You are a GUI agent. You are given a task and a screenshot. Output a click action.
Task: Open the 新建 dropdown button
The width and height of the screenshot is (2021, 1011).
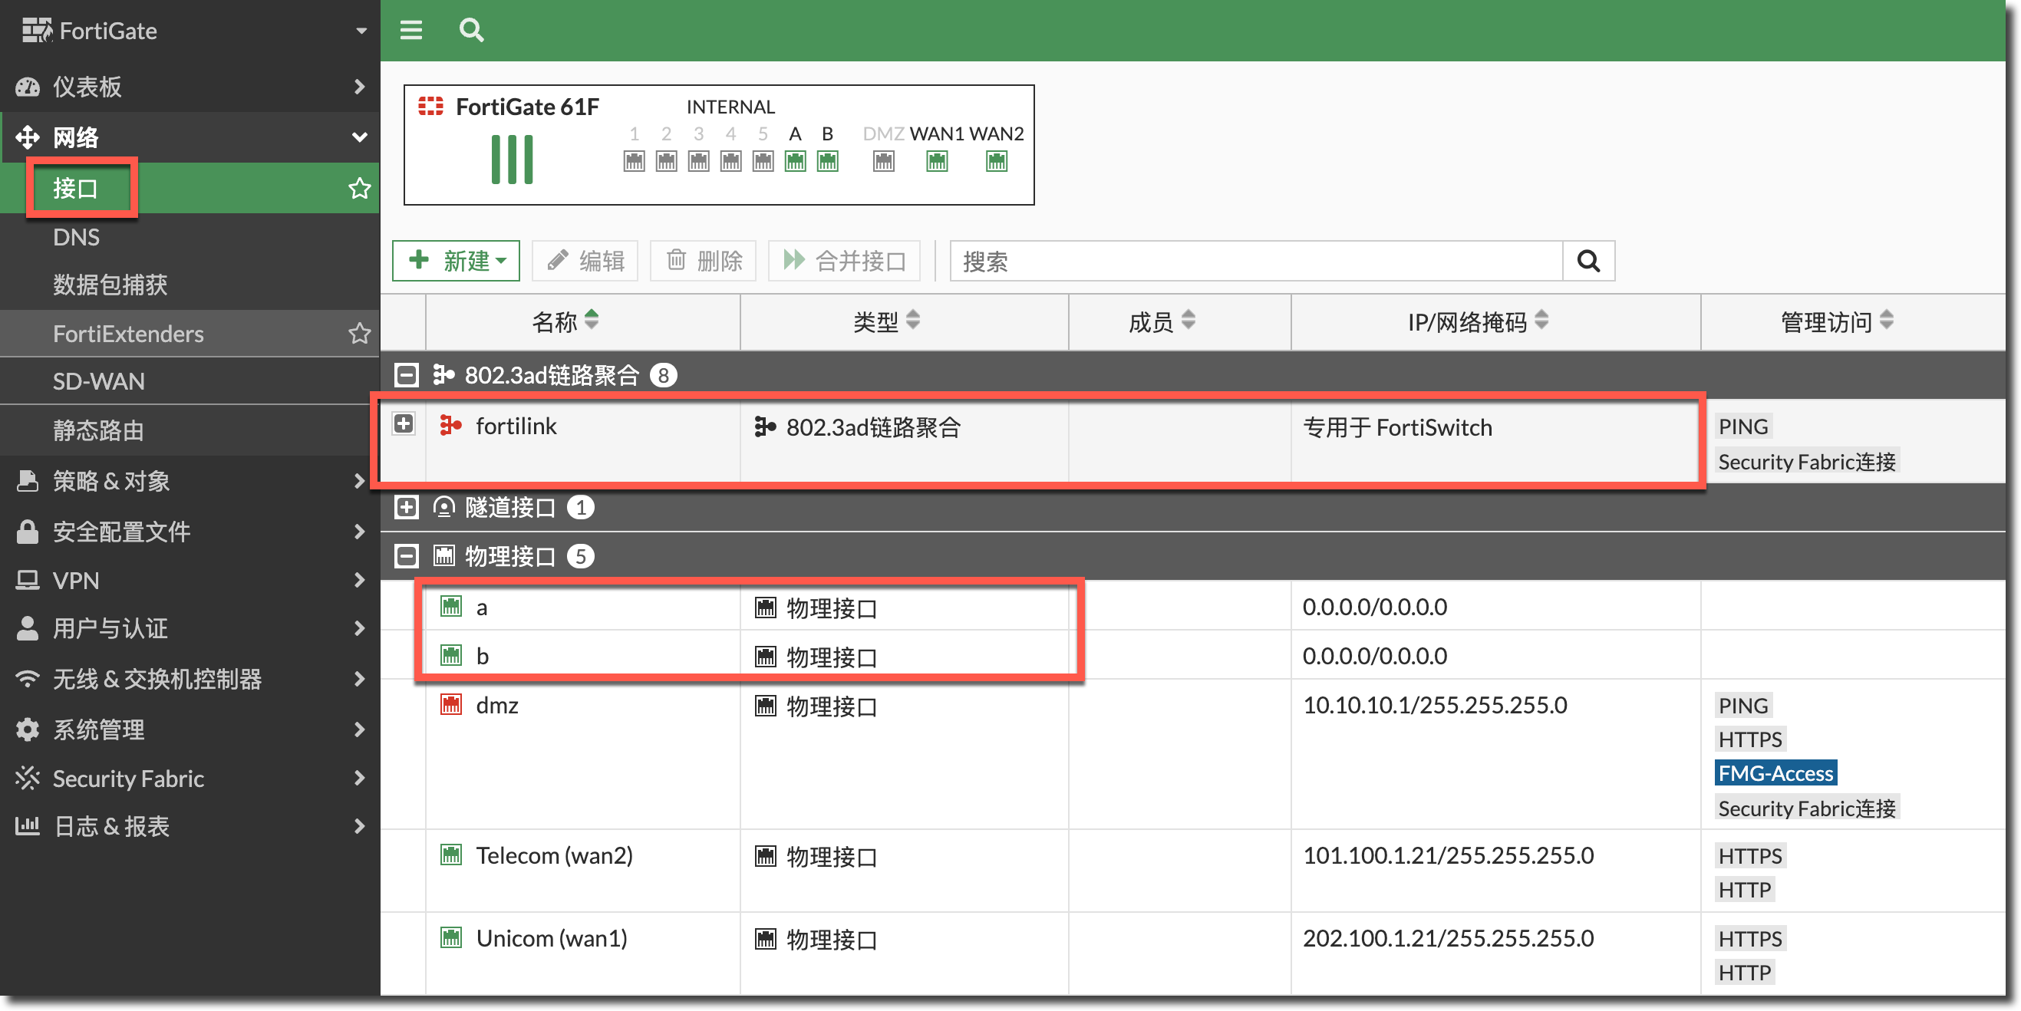(457, 260)
